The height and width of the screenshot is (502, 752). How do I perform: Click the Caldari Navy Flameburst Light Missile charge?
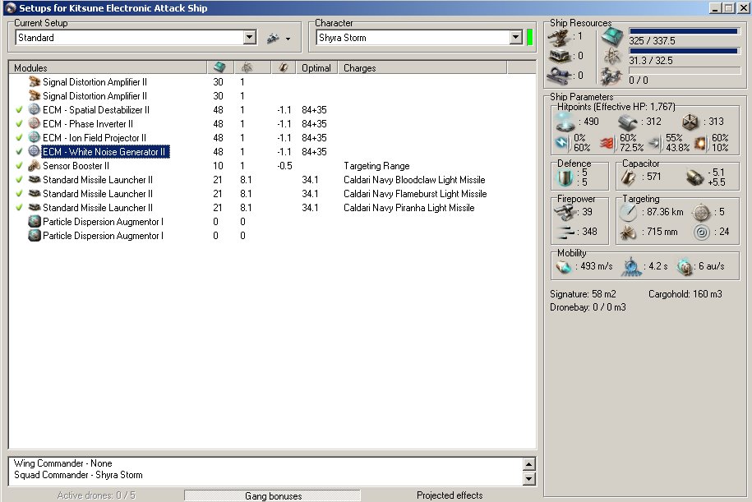click(415, 194)
